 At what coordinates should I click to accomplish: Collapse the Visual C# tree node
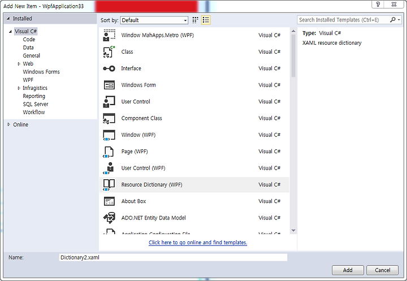point(10,32)
